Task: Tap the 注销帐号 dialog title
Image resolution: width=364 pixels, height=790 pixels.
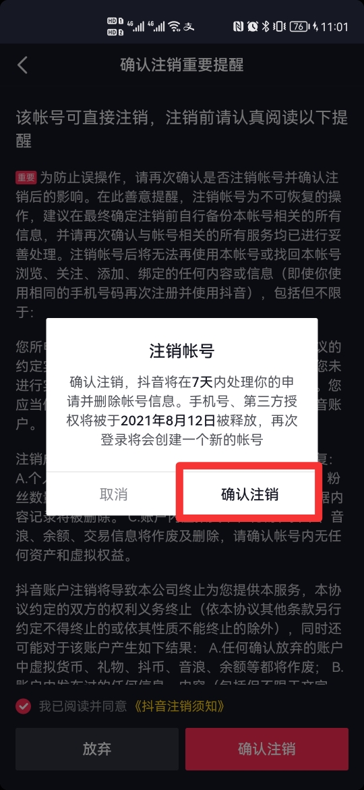Action: (182, 351)
